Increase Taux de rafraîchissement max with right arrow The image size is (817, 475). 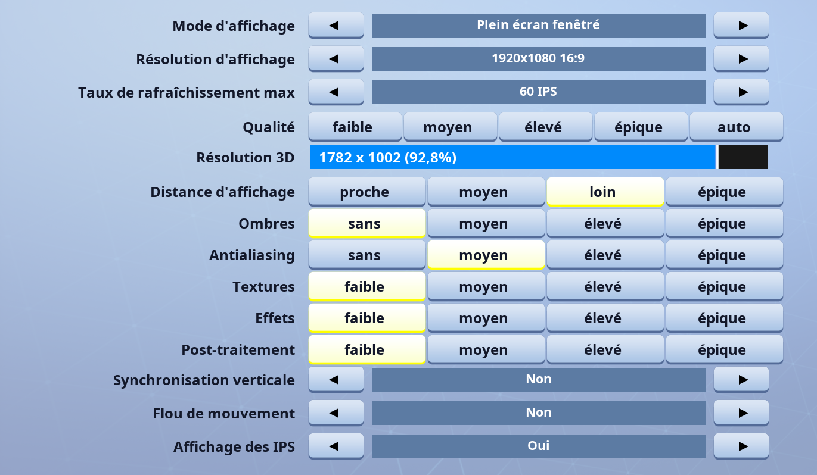point(741,92)
